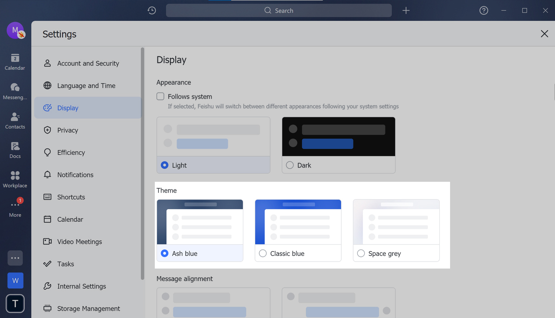Screen dimensions: 555x318
Task: Open the Help question mark icon
Action: (483, 10)
